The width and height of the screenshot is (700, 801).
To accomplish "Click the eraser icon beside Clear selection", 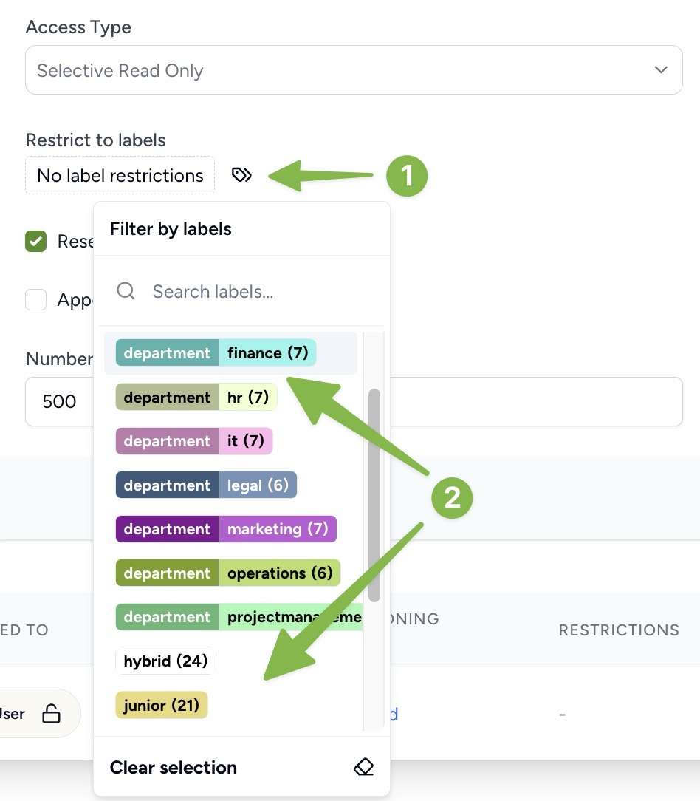I will pyautogui.click(x=363, y=767).
